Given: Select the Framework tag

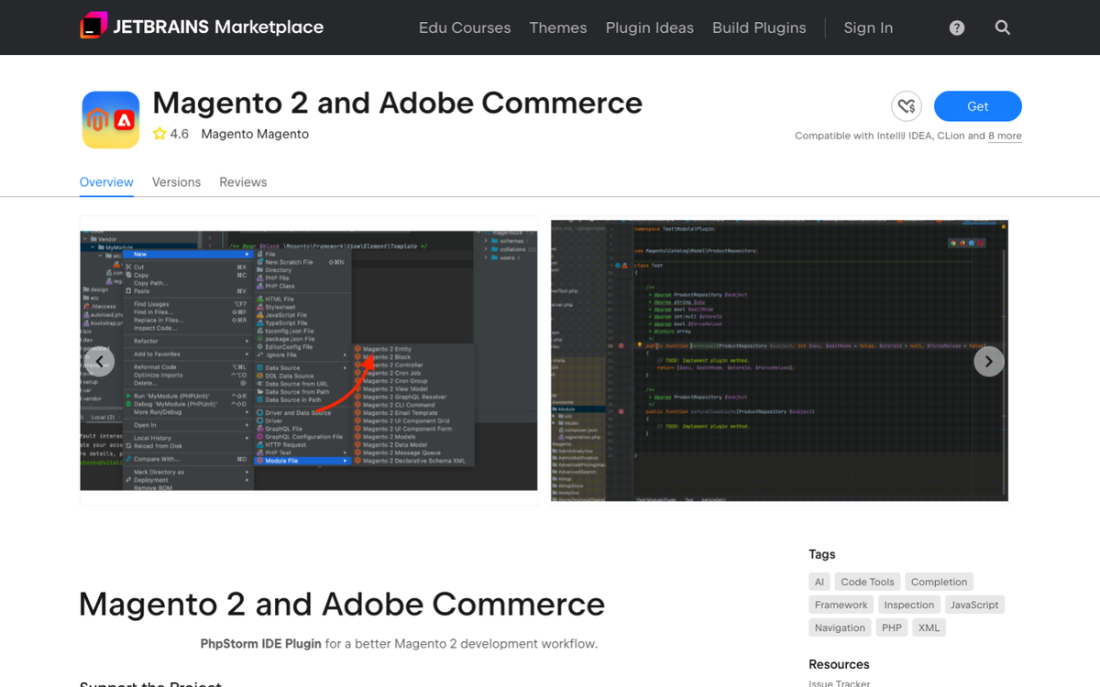Looking at the screenshot, I should click(x=841, y=605).
